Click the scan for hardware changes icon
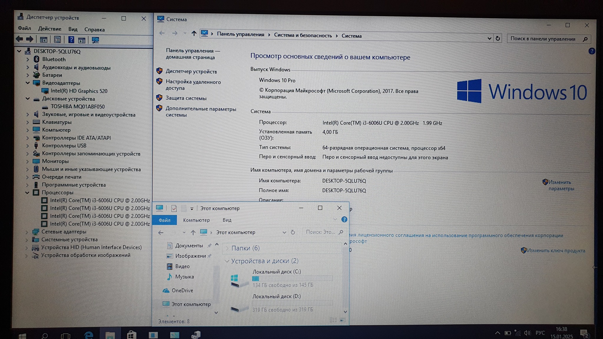This screenshot has height=339, width=603. (x=95, y=40)
